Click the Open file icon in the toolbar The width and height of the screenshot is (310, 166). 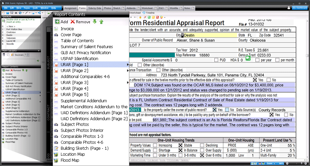pos(8,13)
